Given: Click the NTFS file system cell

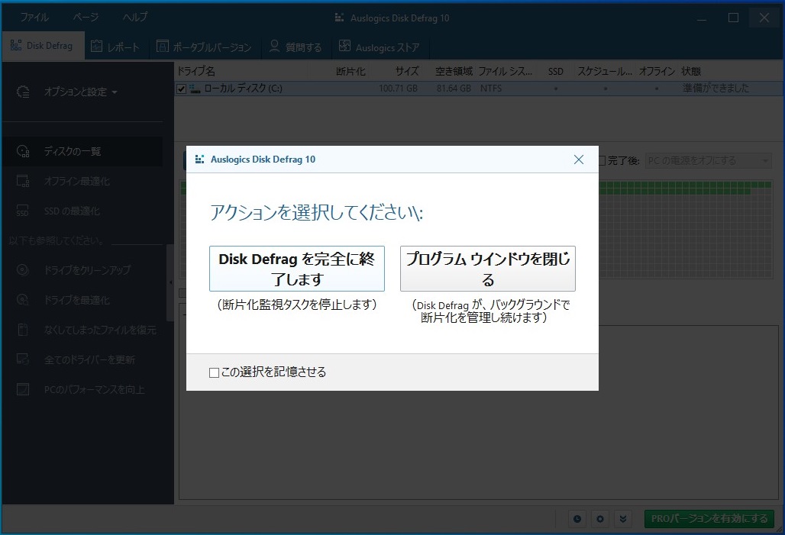Looking at the screenshot, I should [491, 89].
